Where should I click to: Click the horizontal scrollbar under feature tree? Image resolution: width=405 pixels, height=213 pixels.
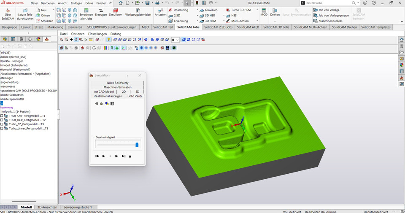(24, 201)
